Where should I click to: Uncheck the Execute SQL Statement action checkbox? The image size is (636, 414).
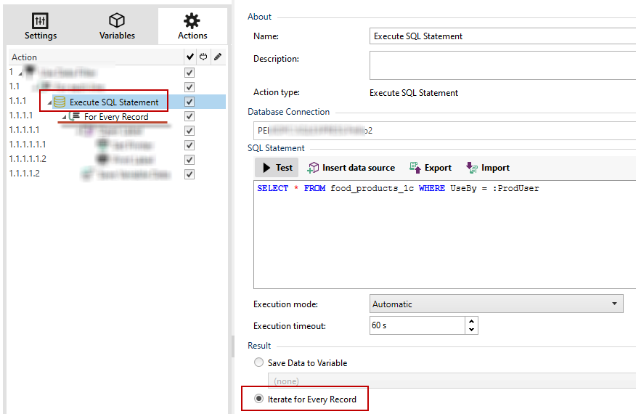pyautogui.click(x=189, y=102)
